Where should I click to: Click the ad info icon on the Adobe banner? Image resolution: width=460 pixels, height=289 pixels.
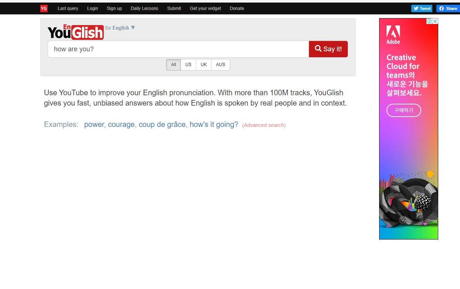point(429,21)
